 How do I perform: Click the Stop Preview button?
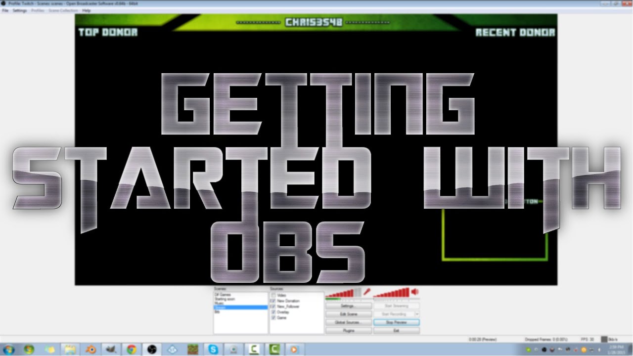pos(397,322)
